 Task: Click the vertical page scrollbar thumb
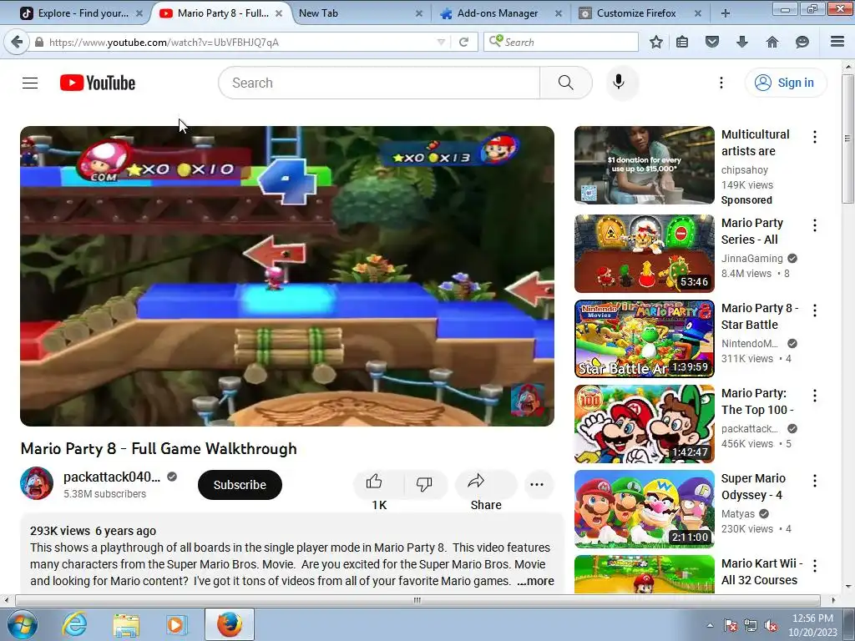click(848, 139)
